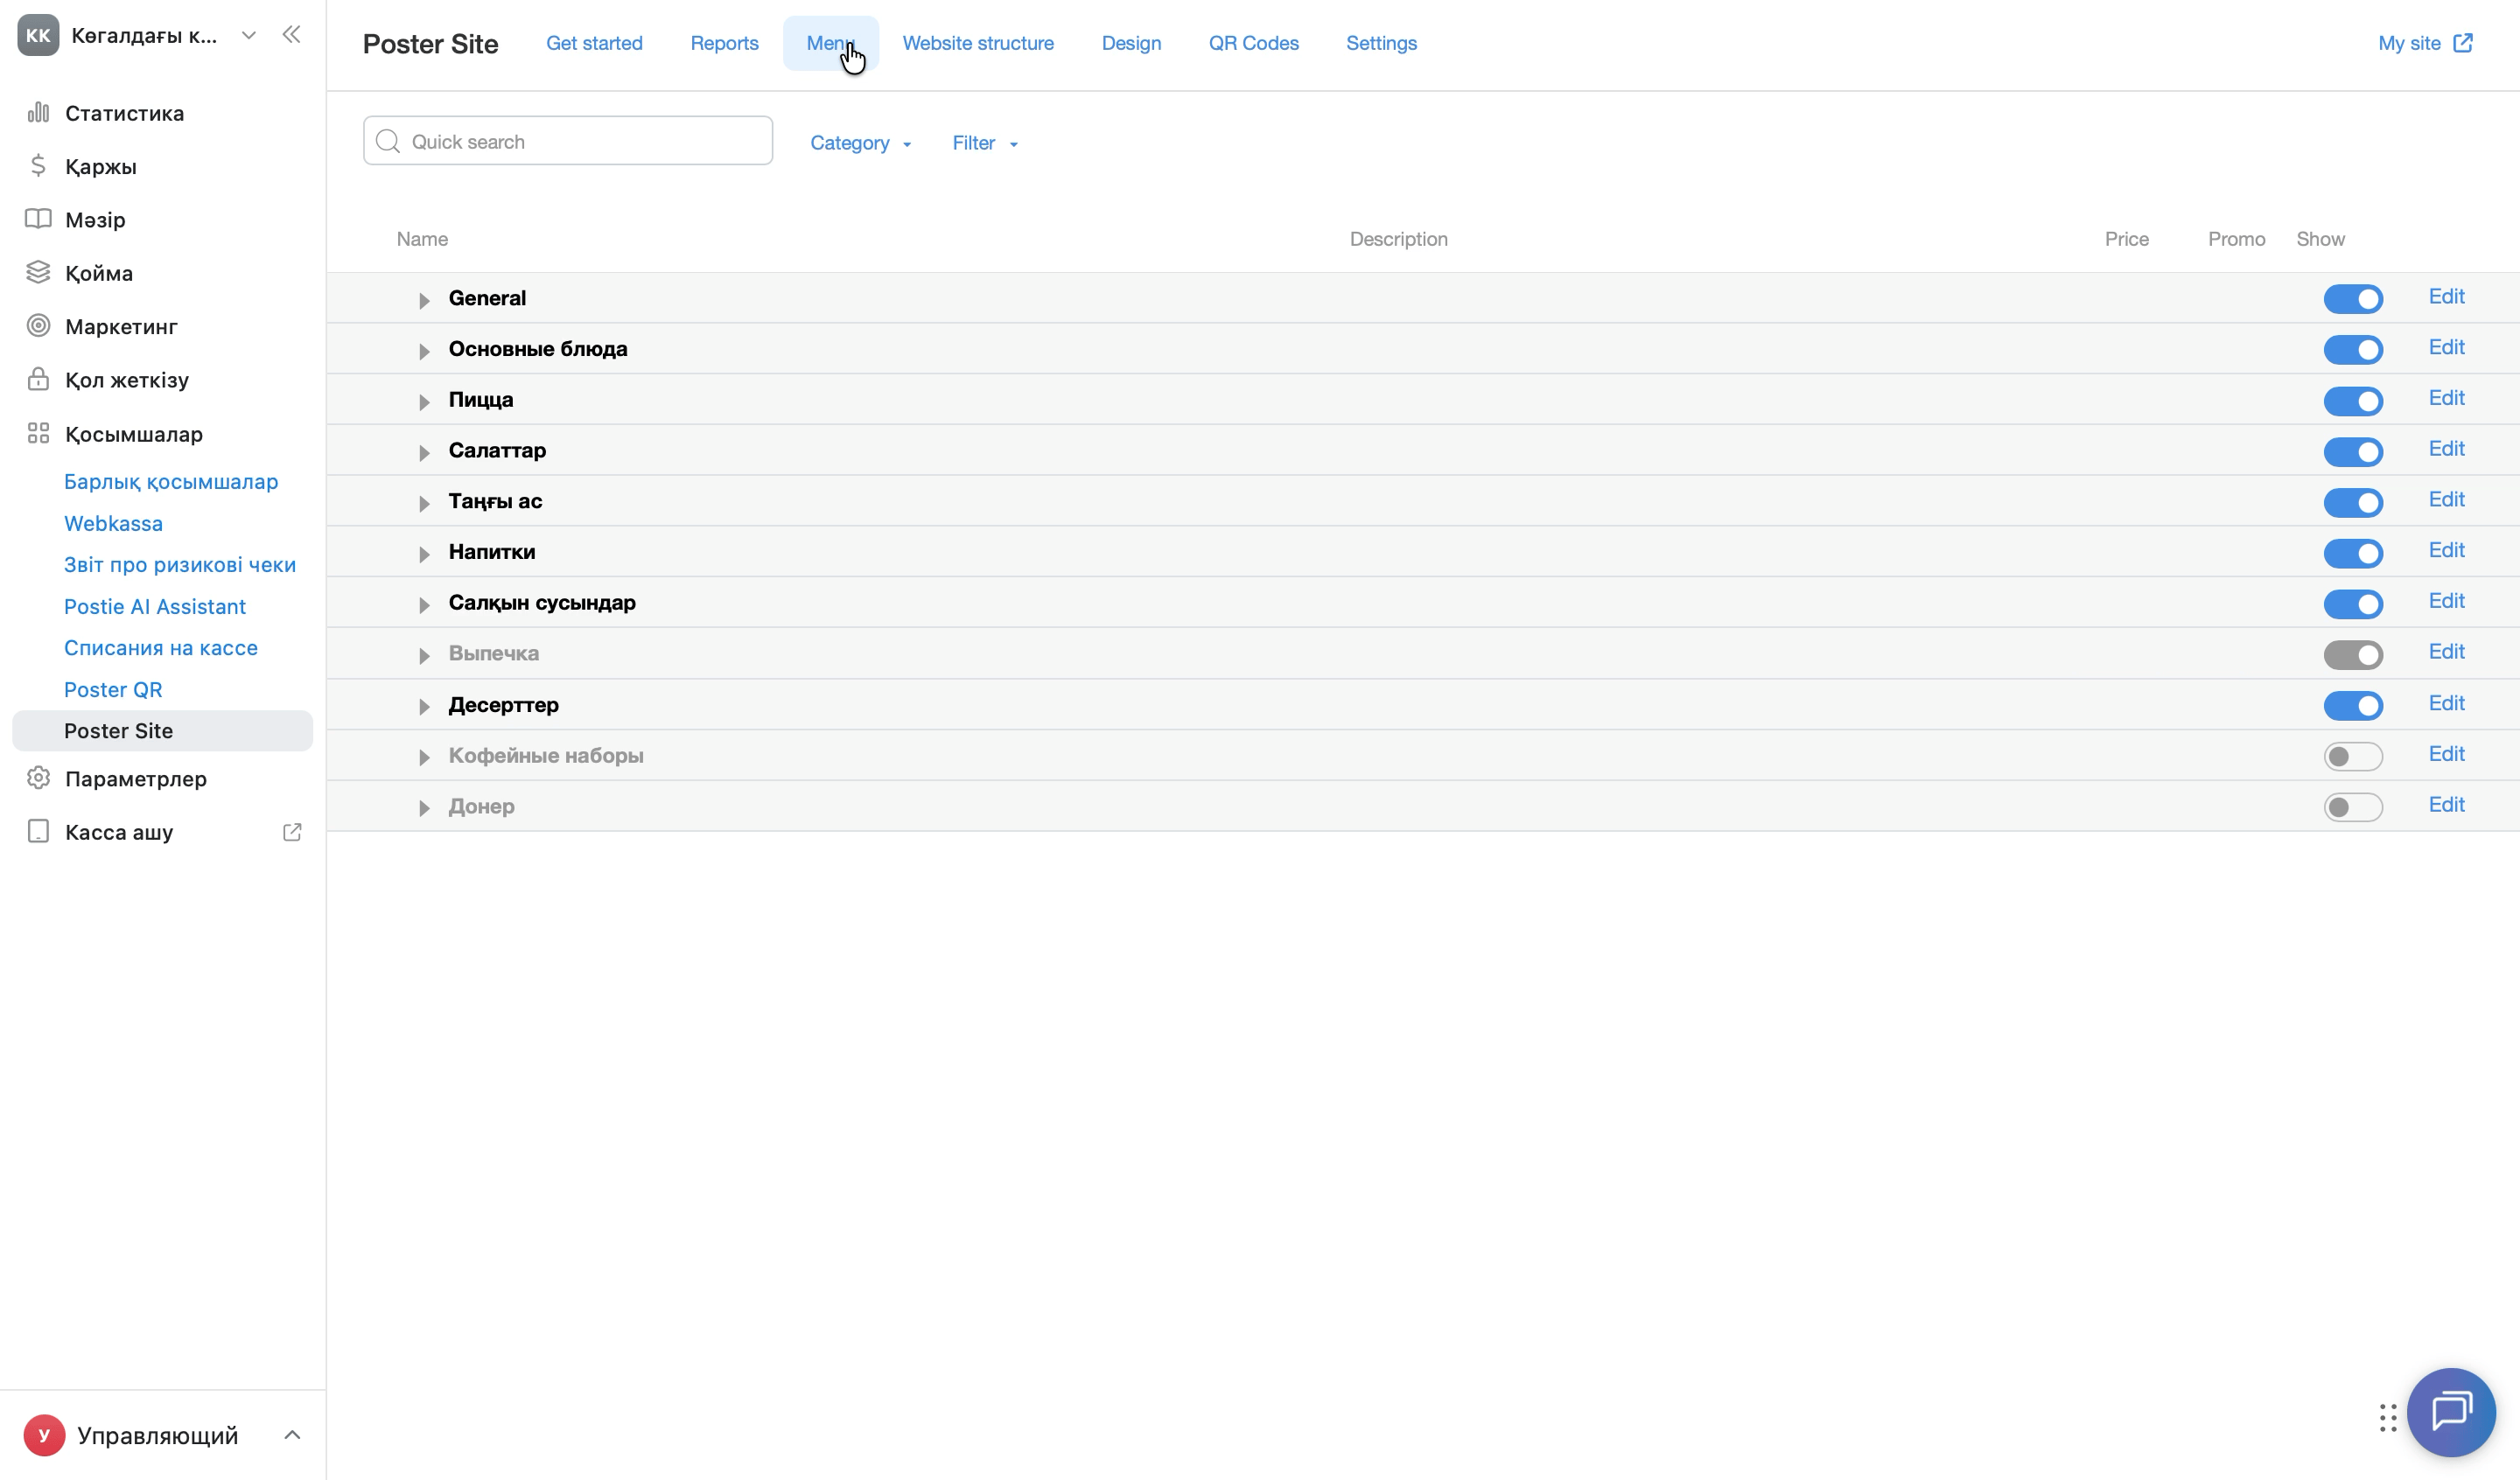Toggle Show for Кофейные наборы
The height and width of the screenshot is (1480, 2520).
(2353, 756)
